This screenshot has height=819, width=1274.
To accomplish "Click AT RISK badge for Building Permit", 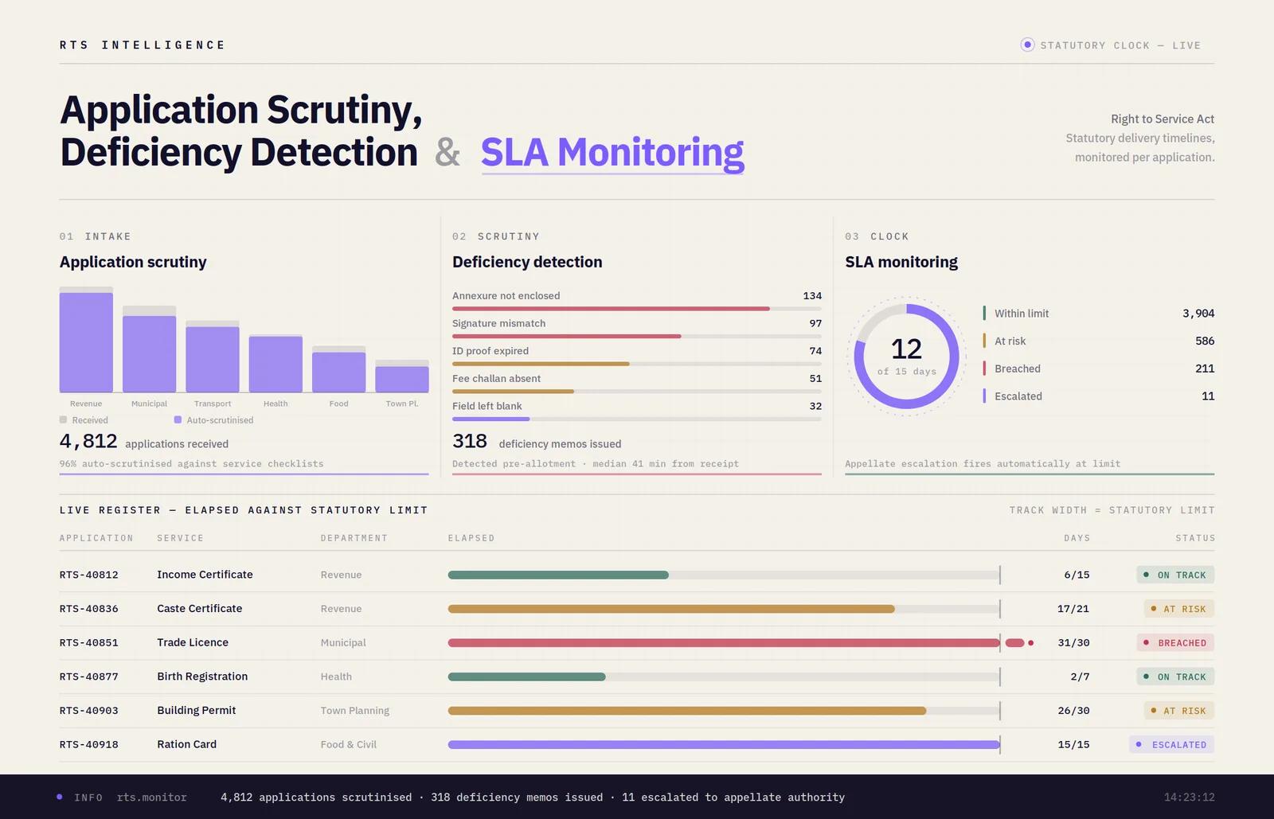I will [1179, 710].
